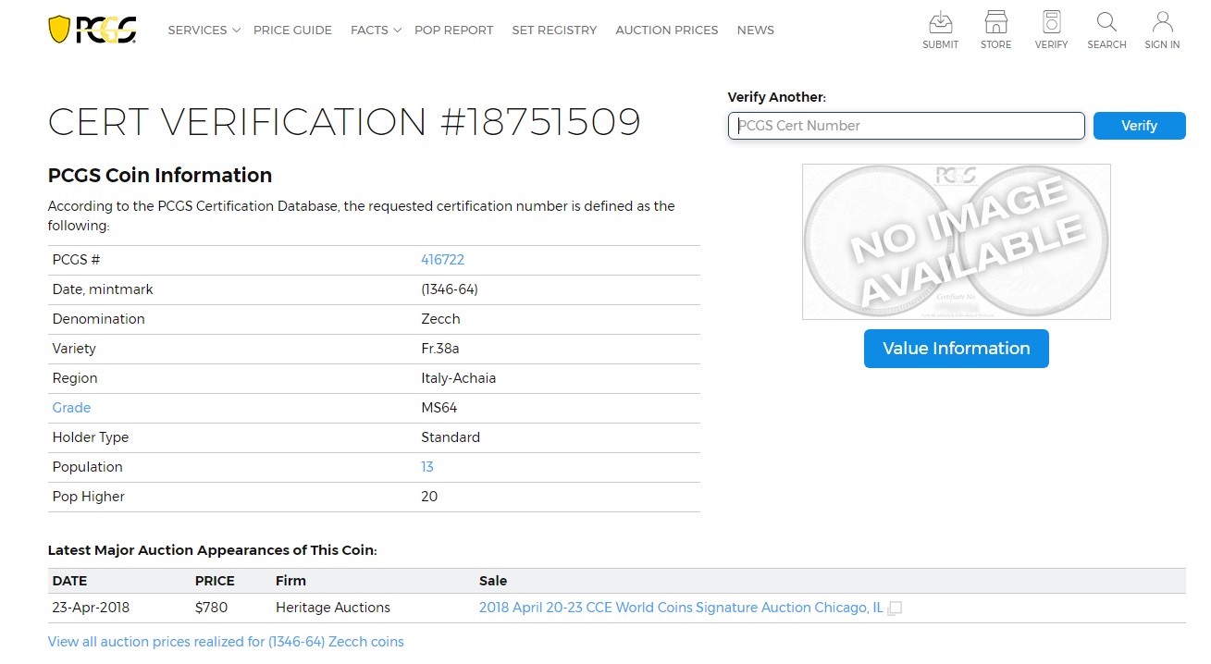Click the copy icon beside the auction sale link
This screenshot has height=664, width=1211.
coord(895,609)
